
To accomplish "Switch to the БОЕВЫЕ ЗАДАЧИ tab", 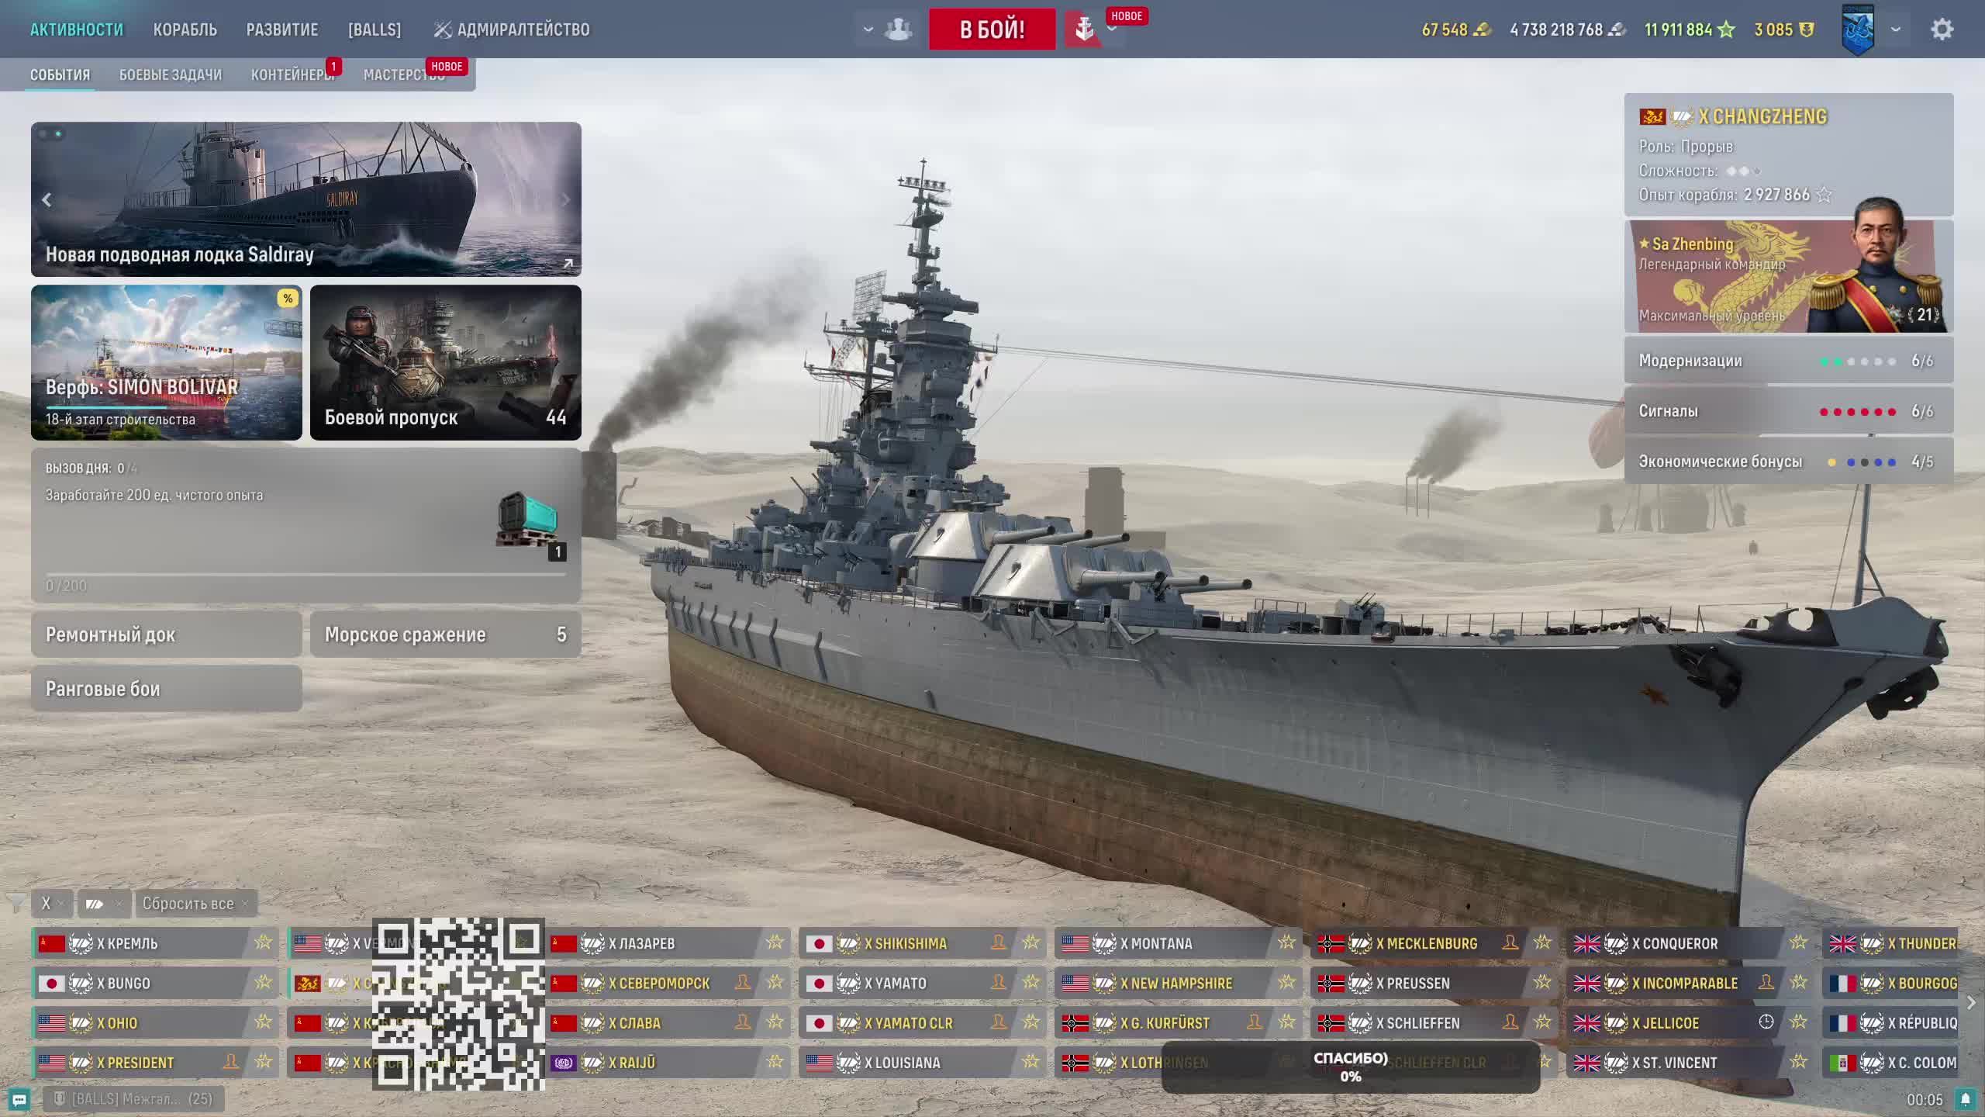I will (x=170, y=75).
